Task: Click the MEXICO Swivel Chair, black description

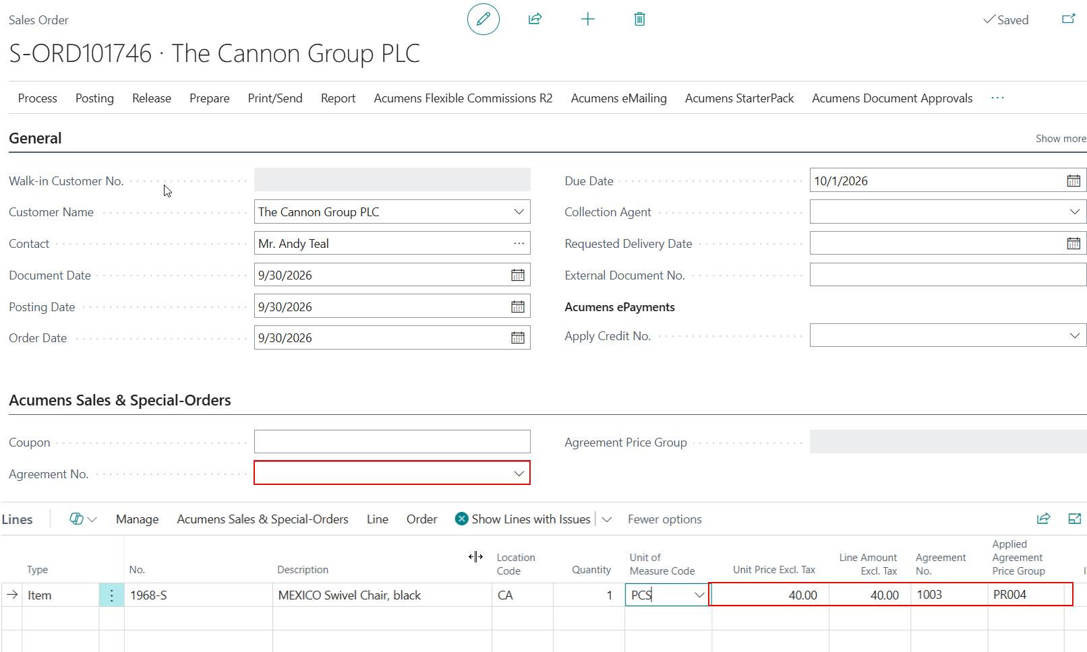Action: click(x=382, y=595)
